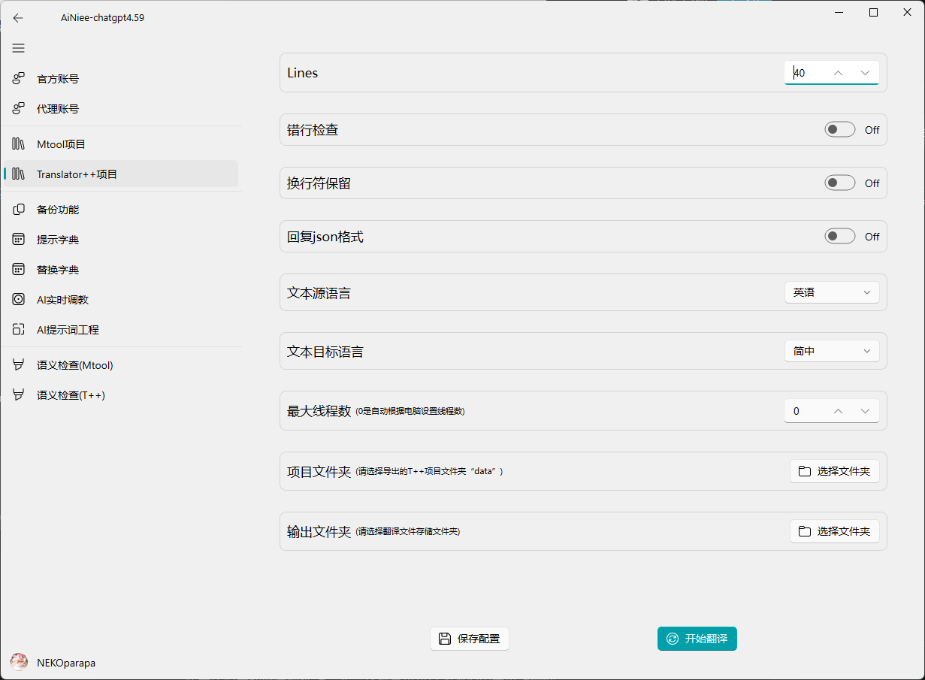Open 语义检查(T++) page

click(x=121, y=394)
